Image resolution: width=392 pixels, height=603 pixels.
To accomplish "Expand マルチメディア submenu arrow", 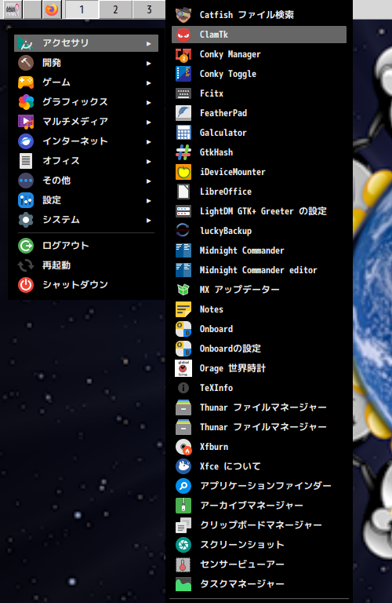I will pyautogui.click(x=149, y=122).
